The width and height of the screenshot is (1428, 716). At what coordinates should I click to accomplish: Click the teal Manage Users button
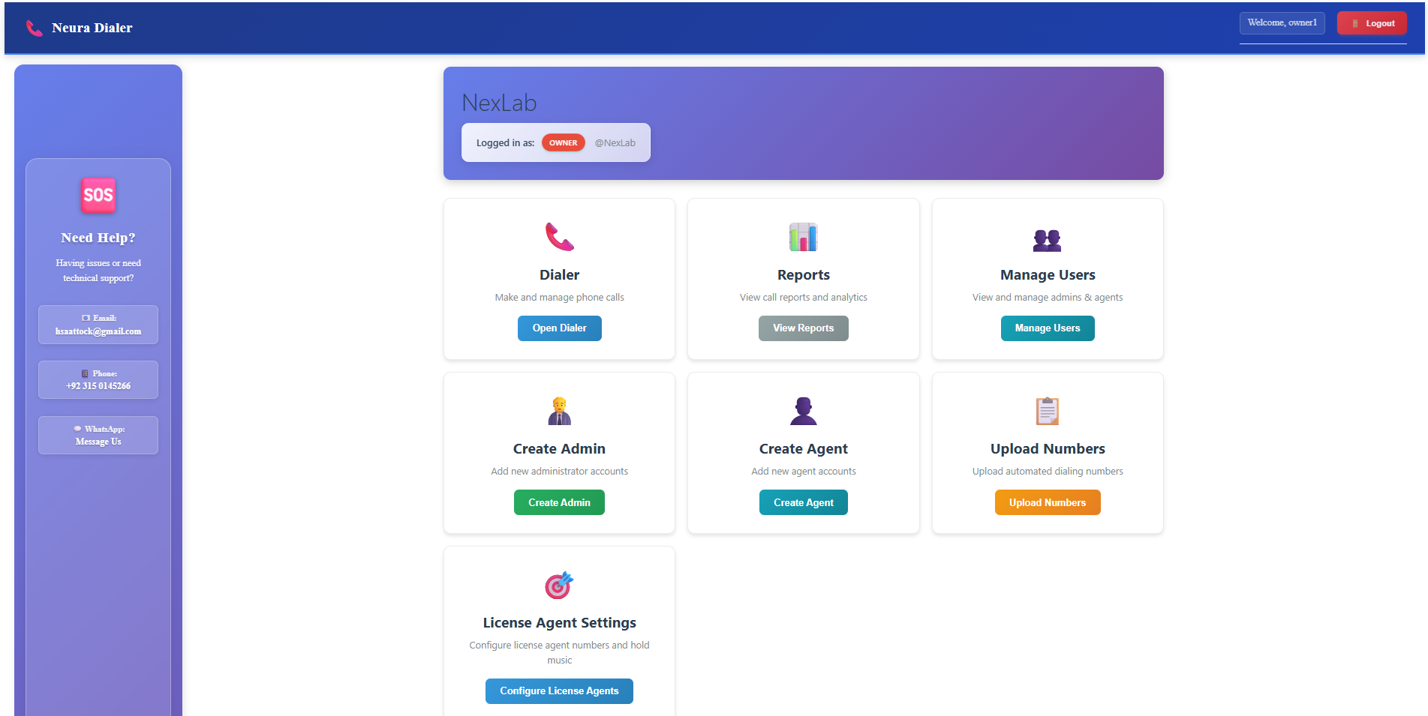pos(1047,328)
